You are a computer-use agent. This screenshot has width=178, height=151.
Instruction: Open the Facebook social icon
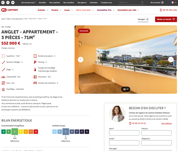3,3
